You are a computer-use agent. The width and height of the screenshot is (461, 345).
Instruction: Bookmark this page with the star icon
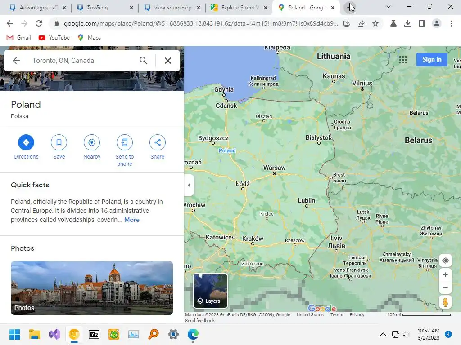375,23
